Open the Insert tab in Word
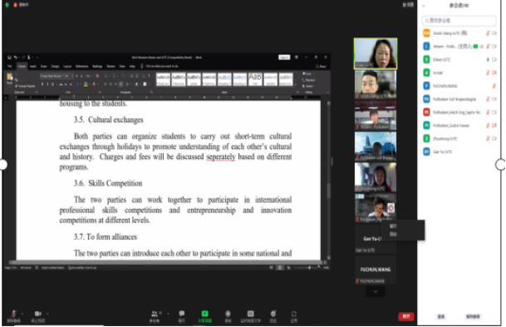 [33, 67]
